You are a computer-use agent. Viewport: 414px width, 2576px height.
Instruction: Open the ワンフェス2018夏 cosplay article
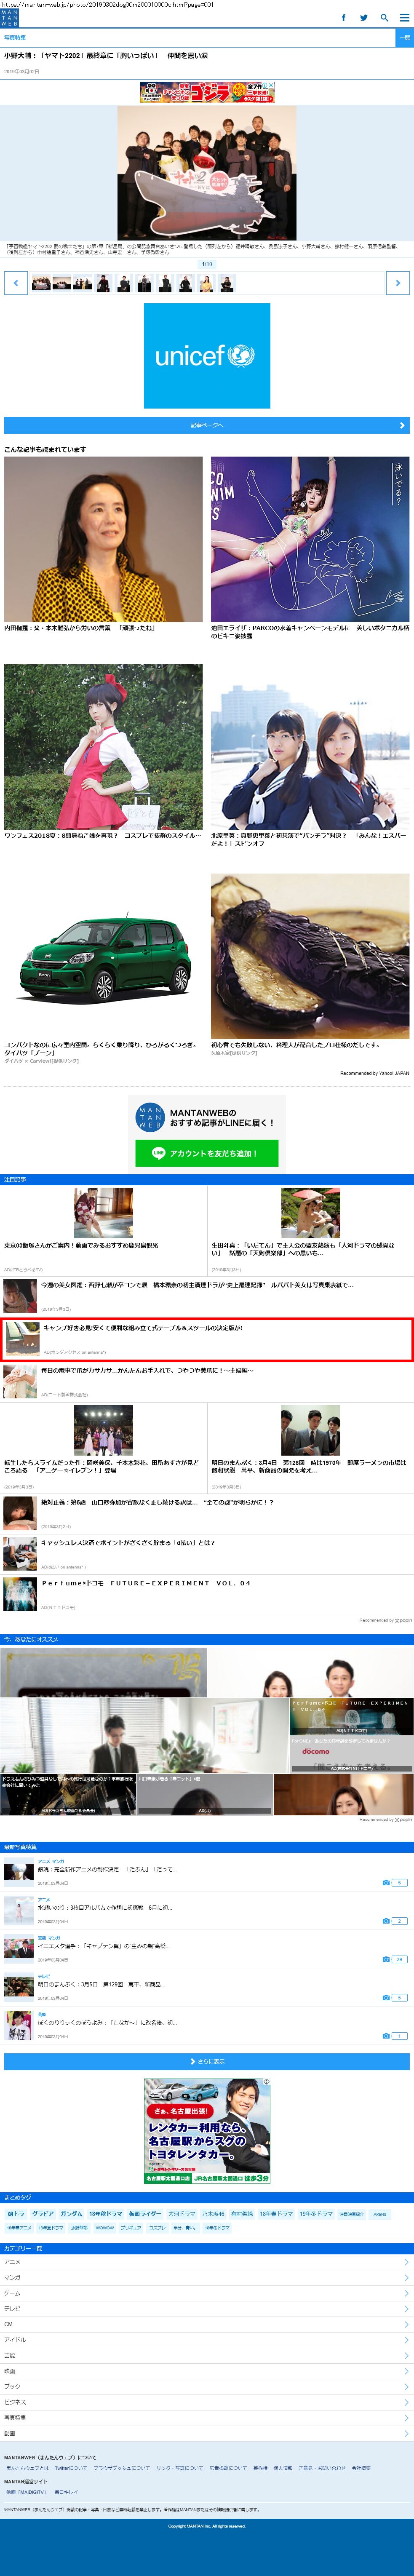pyautogui.click(x=103, y=747)
